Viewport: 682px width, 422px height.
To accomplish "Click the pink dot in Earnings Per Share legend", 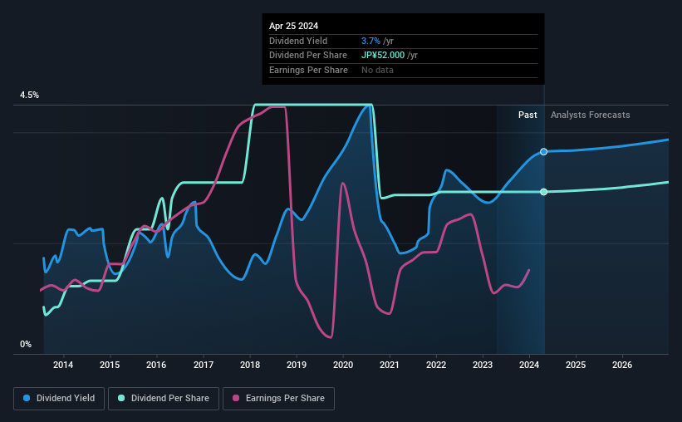I will 236,398.
